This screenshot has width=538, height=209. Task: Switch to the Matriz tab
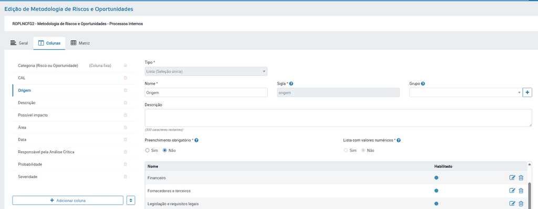80,43
